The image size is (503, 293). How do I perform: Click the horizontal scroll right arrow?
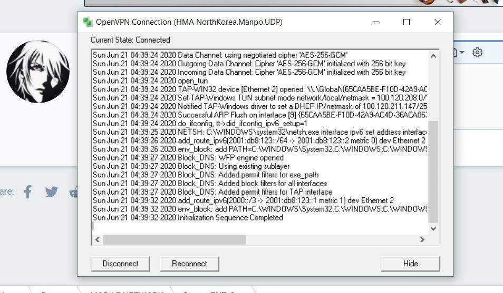422,239
